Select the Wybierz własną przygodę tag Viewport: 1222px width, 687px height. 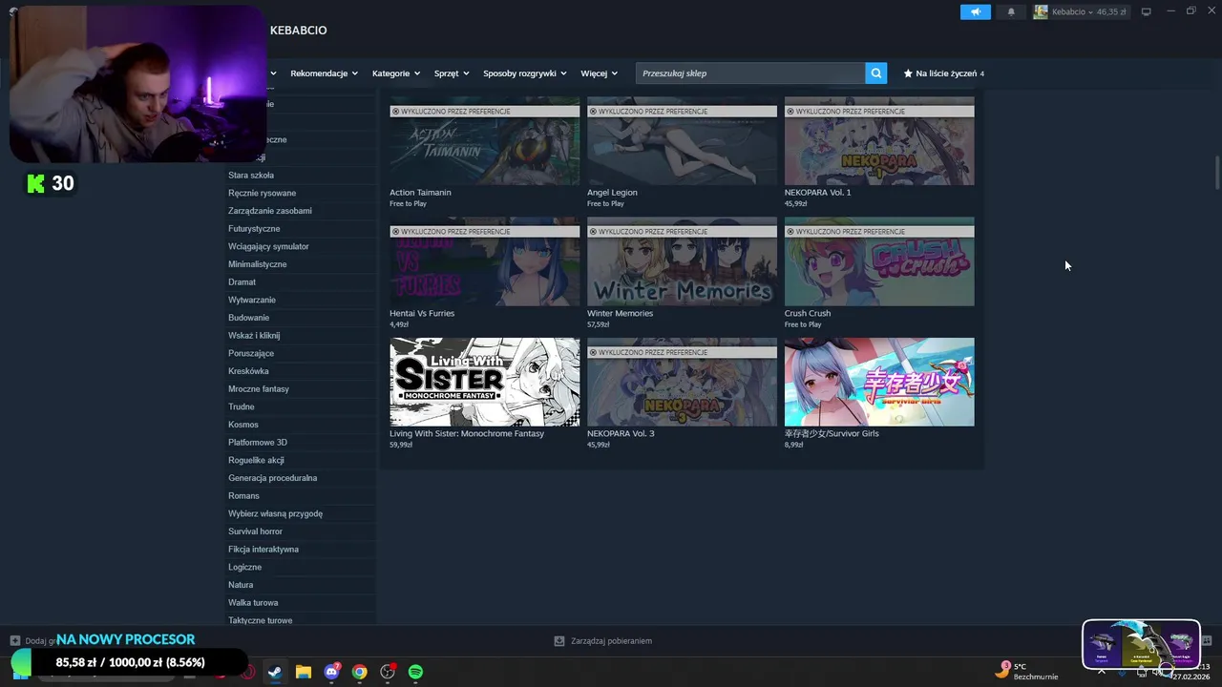276,513
